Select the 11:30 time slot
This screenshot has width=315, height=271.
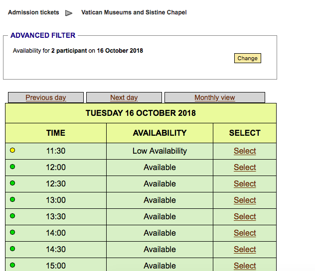click(245, 151)
